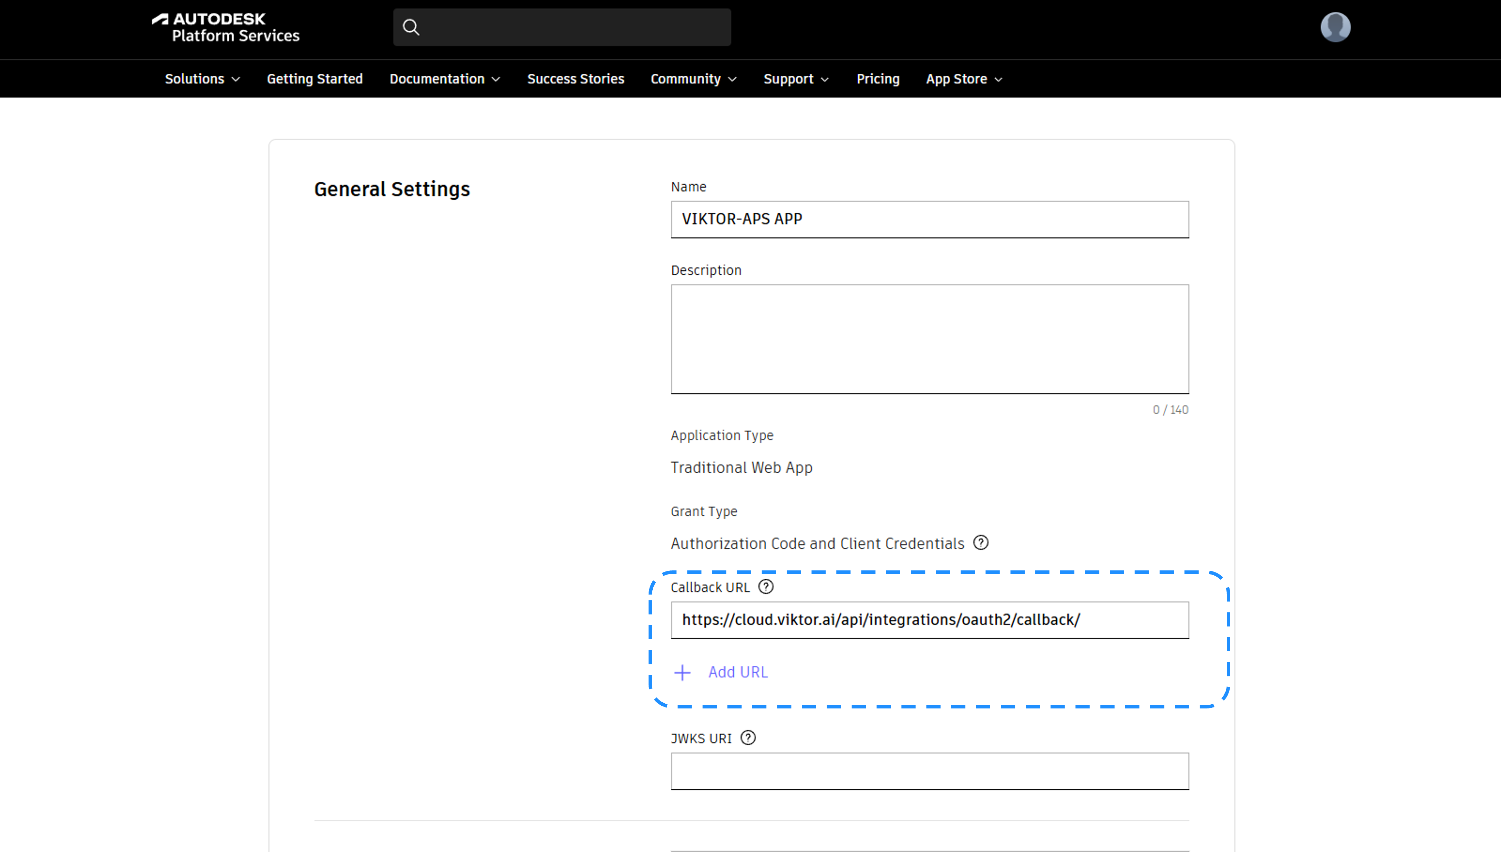
Task: Click the empty JWKS URI field
Action: [x=929, y=771]
